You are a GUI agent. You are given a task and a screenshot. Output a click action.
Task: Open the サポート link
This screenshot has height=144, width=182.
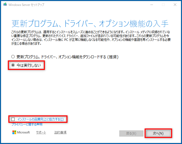coord(41,132)
